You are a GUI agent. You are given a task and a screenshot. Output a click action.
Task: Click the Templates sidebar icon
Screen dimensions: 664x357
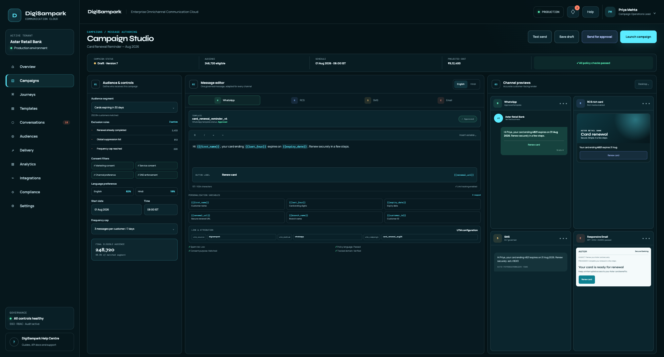tap(13, 109)
